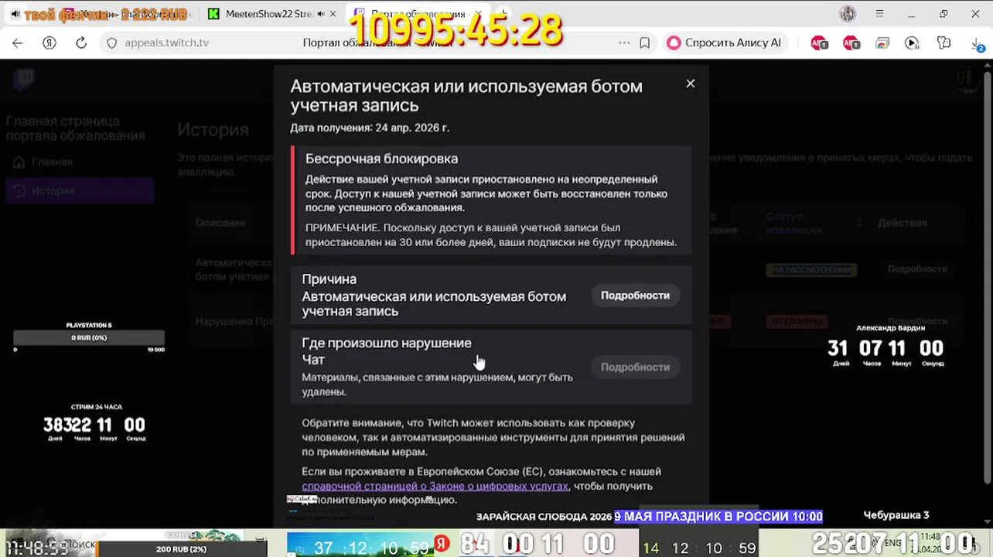Click the Действия column header
The width and height of the screenshot is (993, 557).
902,223
